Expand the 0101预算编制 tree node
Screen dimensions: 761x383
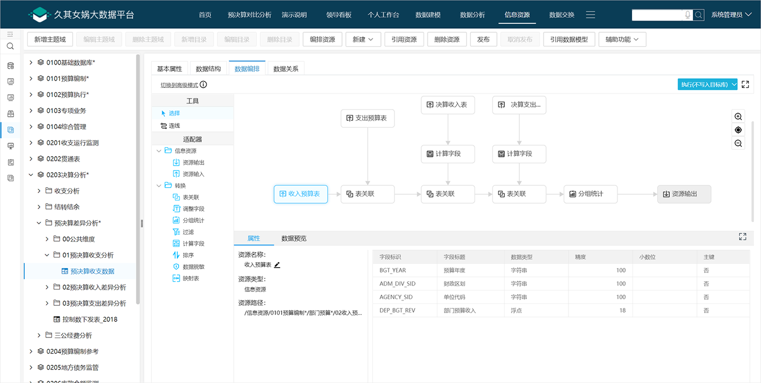[31, 79]
